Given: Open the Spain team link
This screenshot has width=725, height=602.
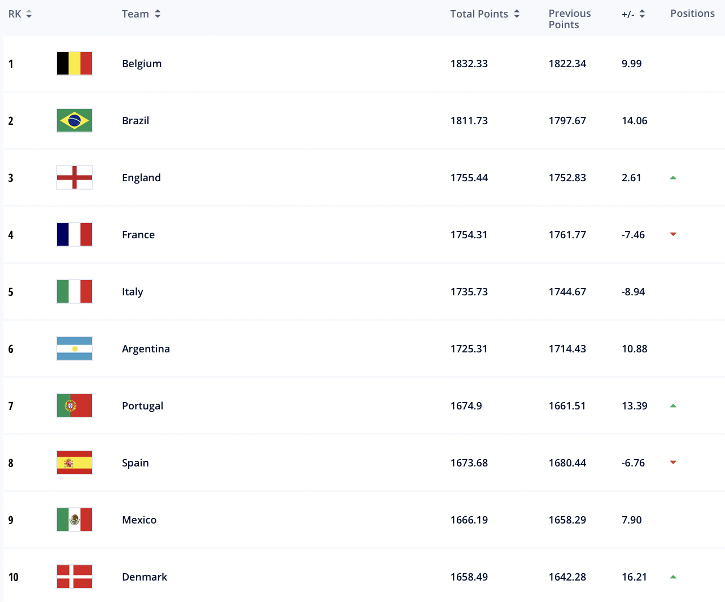Looking at the screenshot, I should click(x=136, y=463).
